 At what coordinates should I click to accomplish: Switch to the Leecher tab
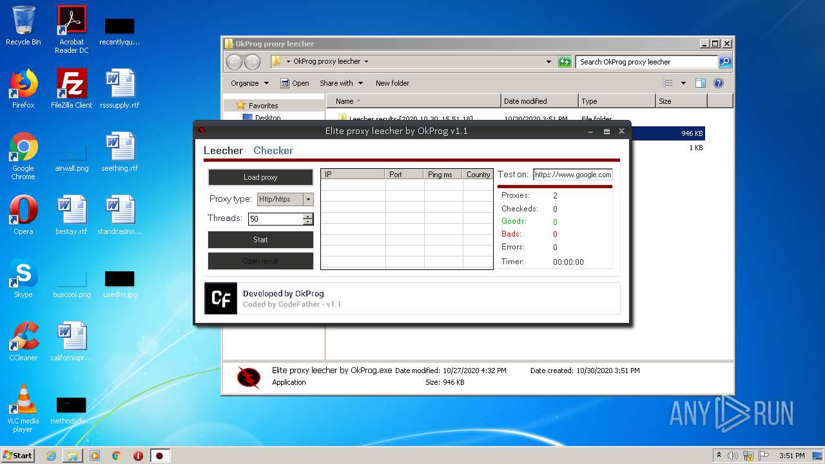[x=223, y=150]
